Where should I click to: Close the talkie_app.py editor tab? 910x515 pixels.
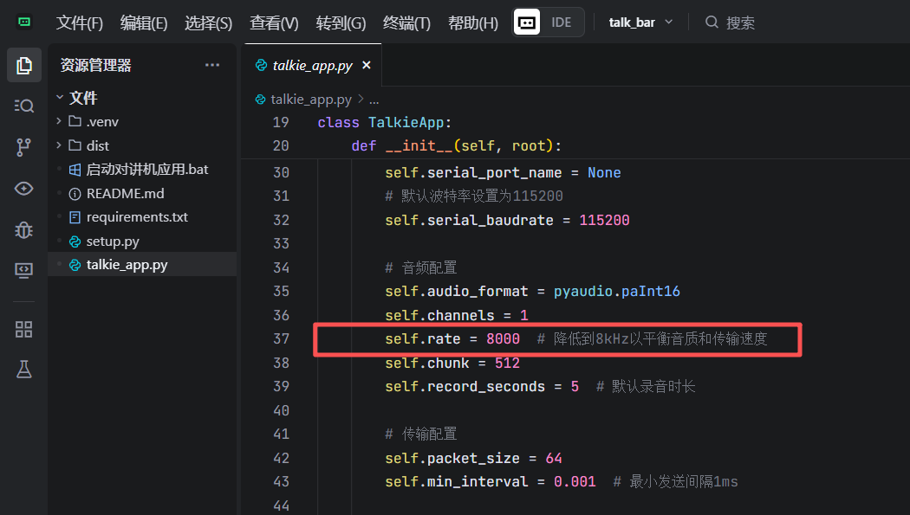pyautogui.click(x=367, y=65)
